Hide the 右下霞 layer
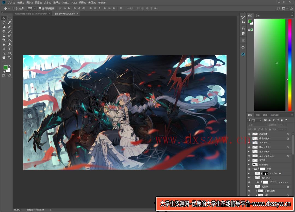Viewport: 295px width, 212px height. (249, 160)
